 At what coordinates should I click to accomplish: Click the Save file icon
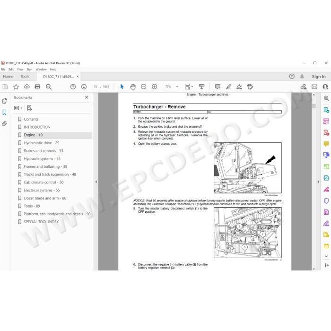(x=5, y=87)
